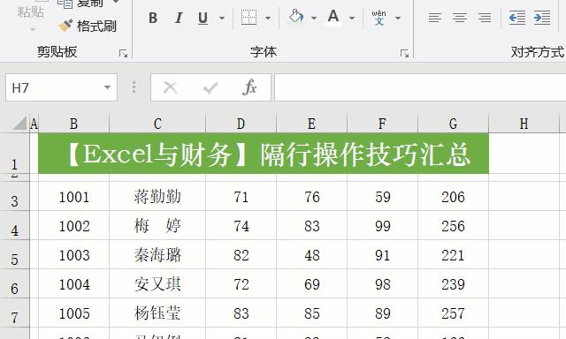Click the wén phonetic guide icon
566x339 pixels.
(379, 18)
